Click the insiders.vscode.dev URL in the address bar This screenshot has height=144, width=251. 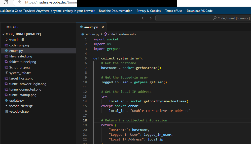[x=51, y=3]
